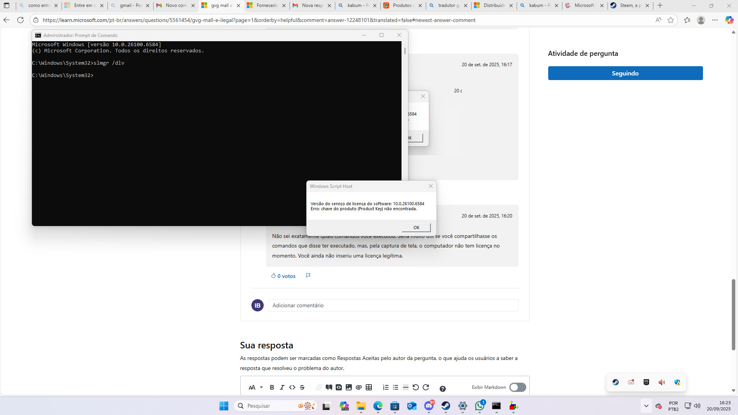
Task: Switch to the 'Produtos' tab
Action: (x=403, y=5)
